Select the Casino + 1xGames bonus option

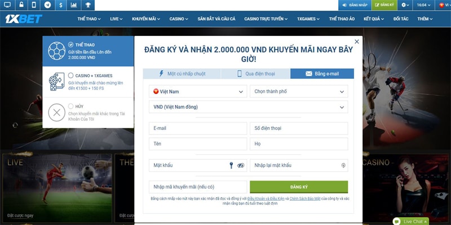(88, 82)
